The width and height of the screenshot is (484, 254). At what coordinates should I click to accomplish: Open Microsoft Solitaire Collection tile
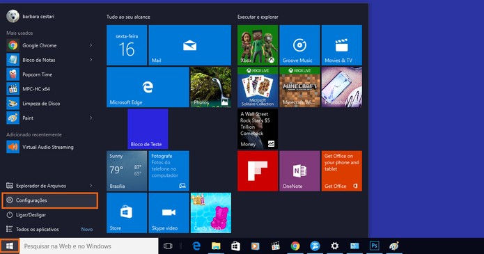pyautogui.click(x=258, y=87)
